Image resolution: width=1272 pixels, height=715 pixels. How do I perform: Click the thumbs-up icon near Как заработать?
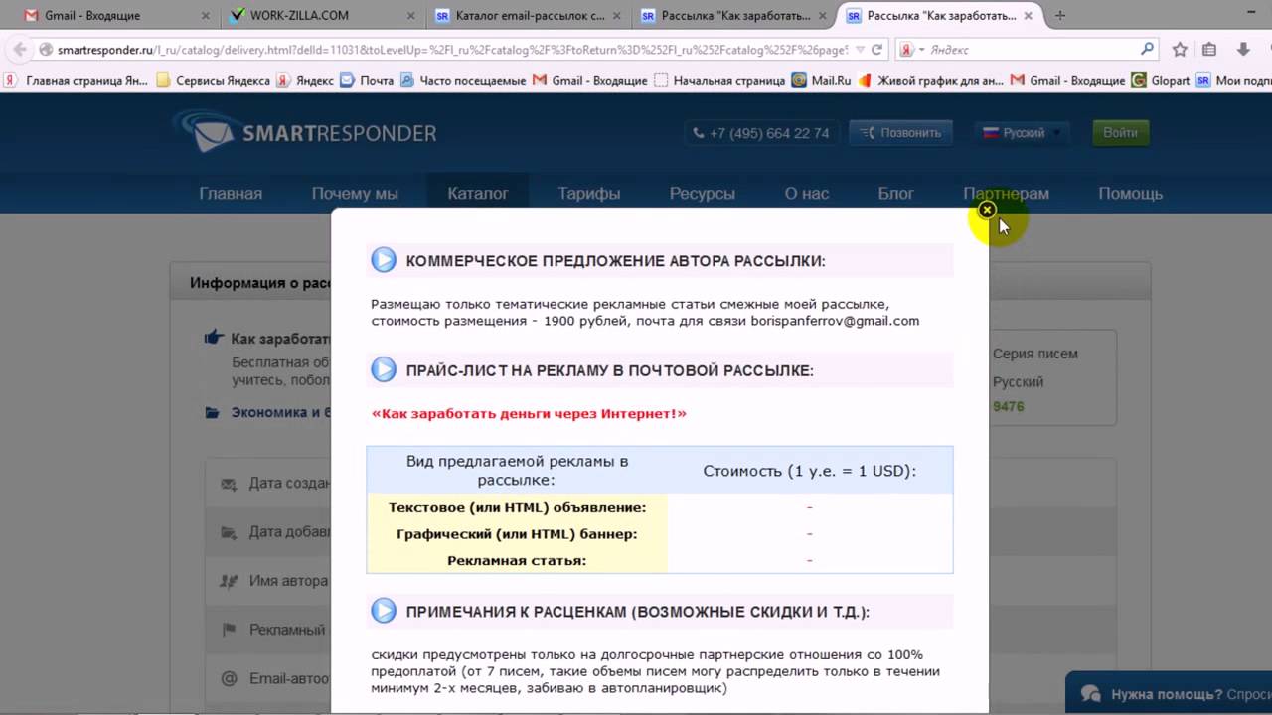click(x=214, y=338)
